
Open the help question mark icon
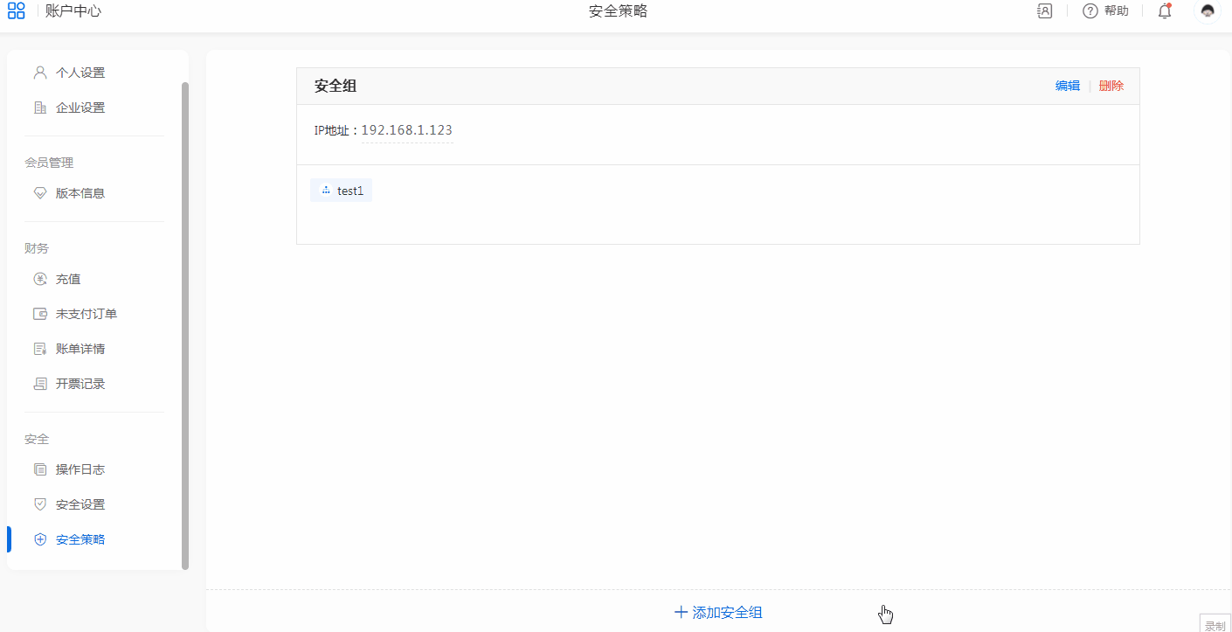[1090, 11]
